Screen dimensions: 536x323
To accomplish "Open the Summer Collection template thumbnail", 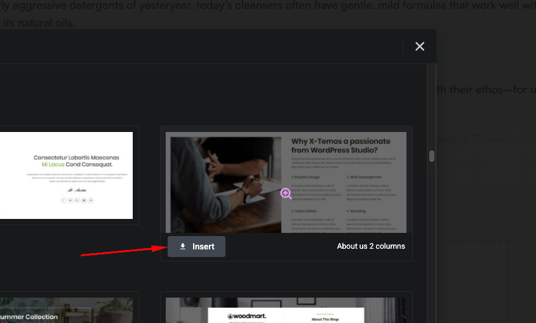I will (x=66, y=310).
